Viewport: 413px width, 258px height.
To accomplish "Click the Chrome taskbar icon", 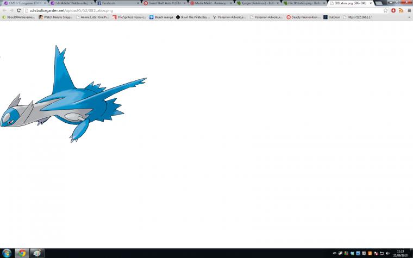I will tap(22, 253).
